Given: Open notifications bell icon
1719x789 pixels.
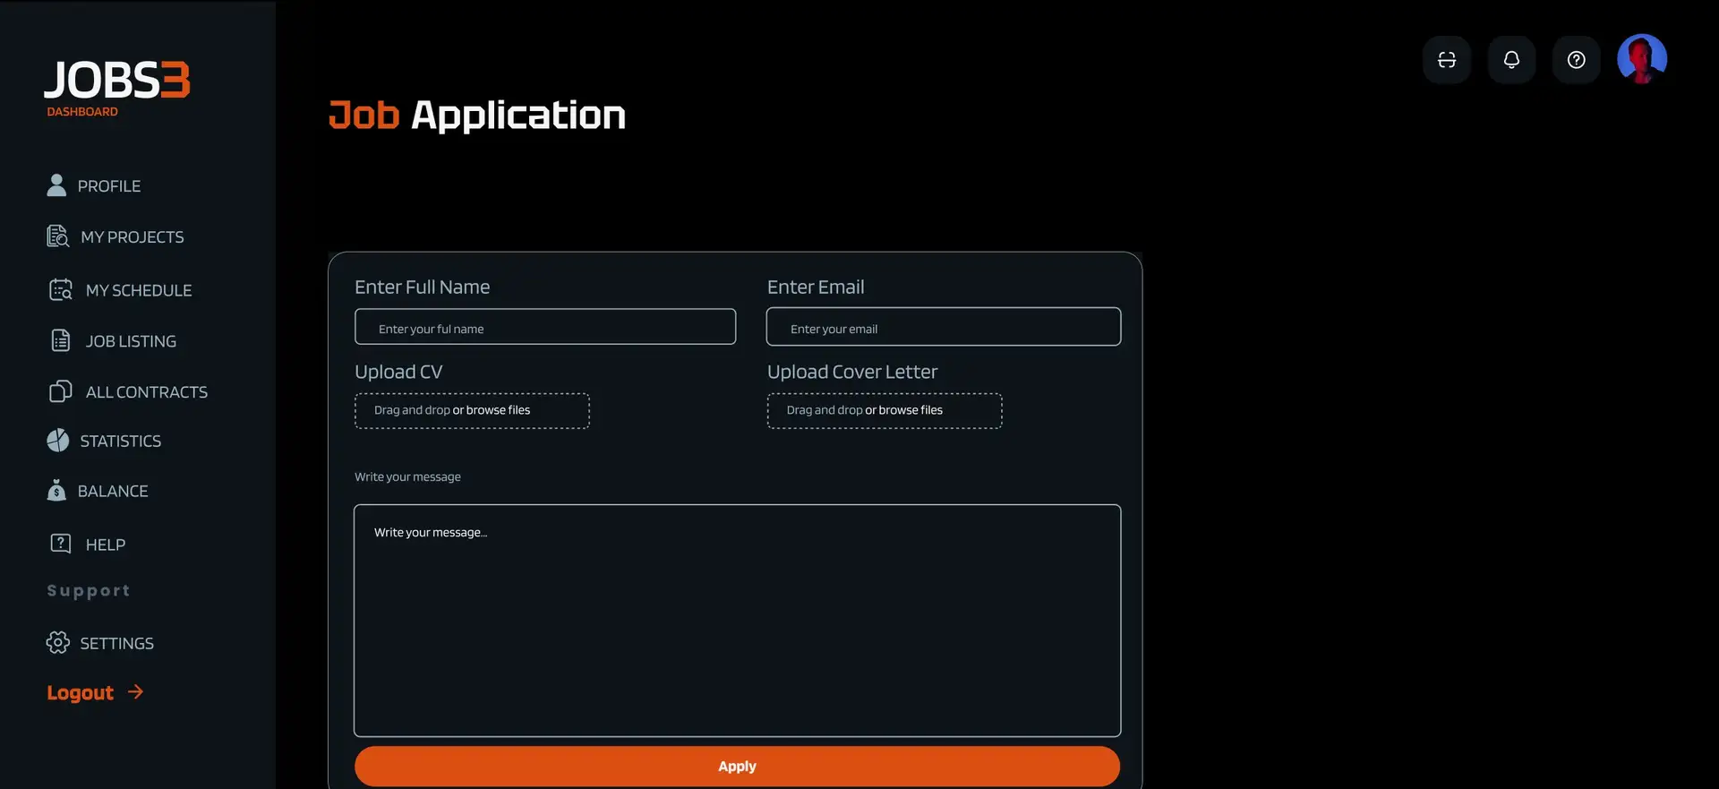Looking at the screenshot, I should (1511, 60).
